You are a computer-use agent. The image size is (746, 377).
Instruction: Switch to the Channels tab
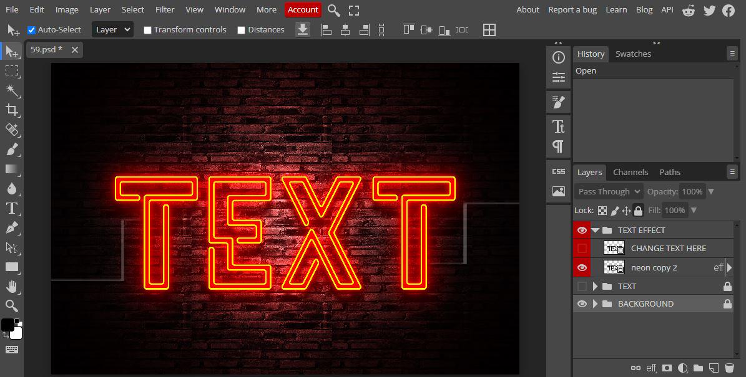pos(631,172)
